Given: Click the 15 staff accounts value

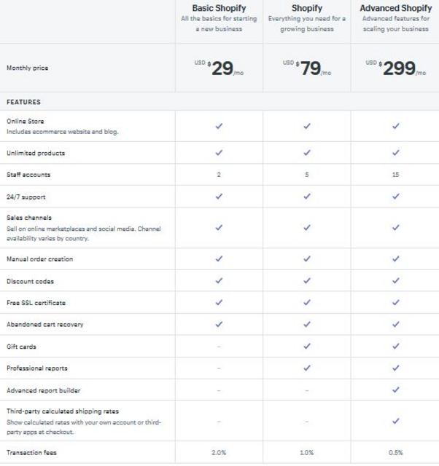Looking at the screenshot, I should coord(395,175).
